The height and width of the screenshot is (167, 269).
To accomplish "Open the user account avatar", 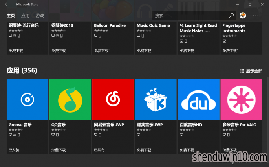I will click(x=243, y=15).
